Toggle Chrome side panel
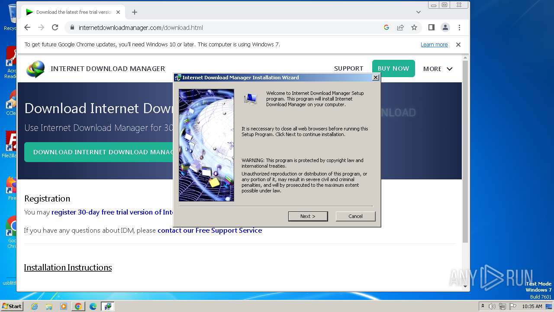Screen dimensions: 554x312 click(x=432, y=27)
